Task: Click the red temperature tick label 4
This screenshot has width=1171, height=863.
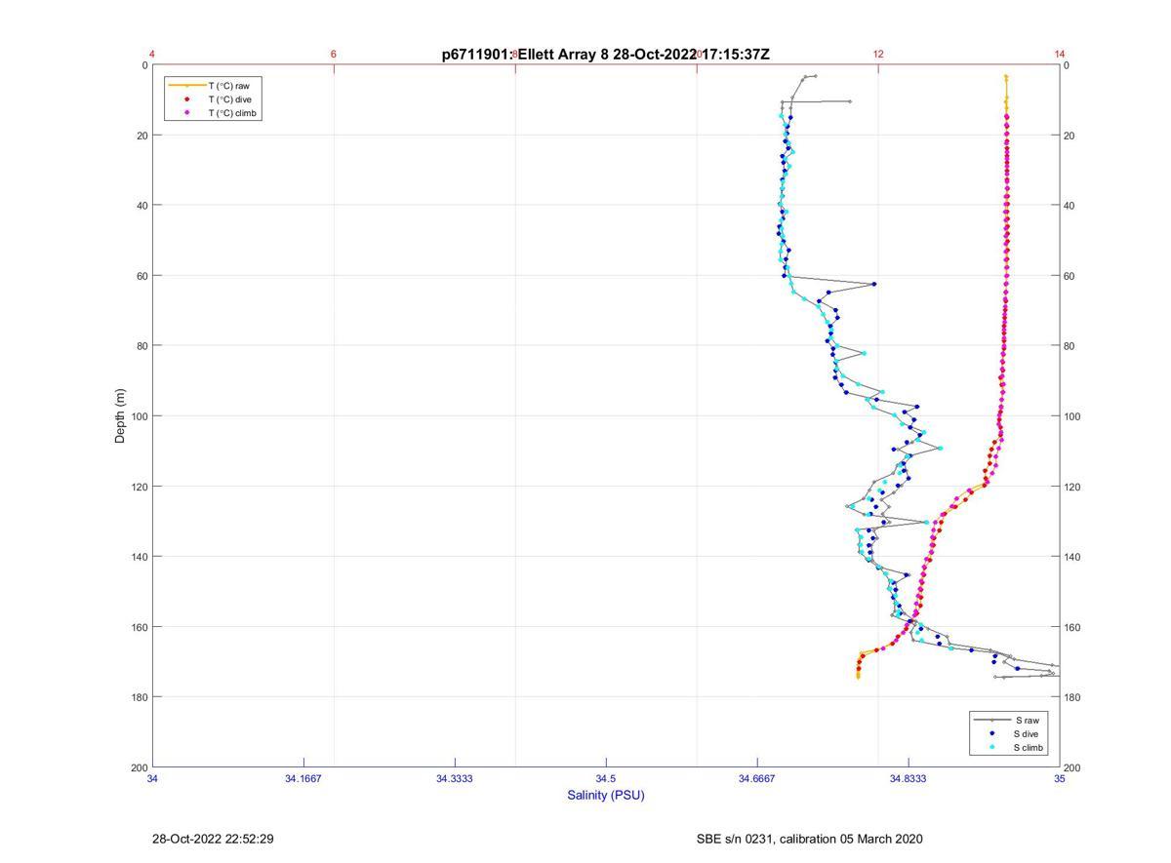Action: click(x=152, y=55)
